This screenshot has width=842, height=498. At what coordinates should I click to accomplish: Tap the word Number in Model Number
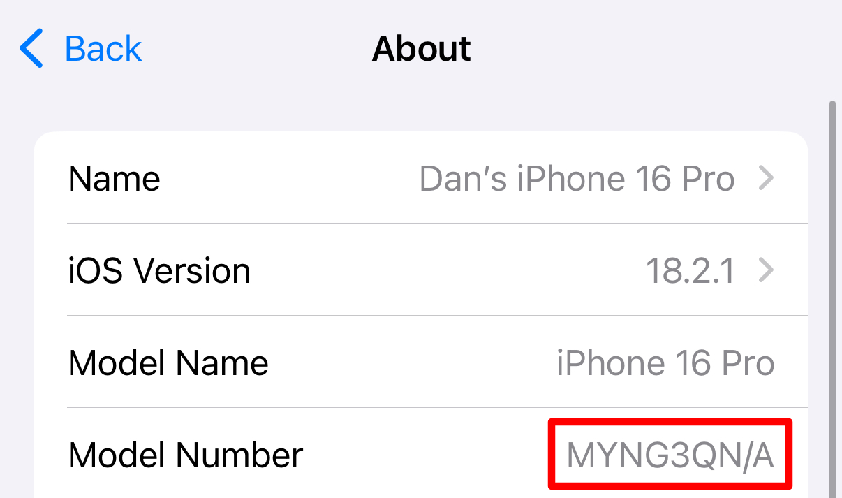pos(239,455)
